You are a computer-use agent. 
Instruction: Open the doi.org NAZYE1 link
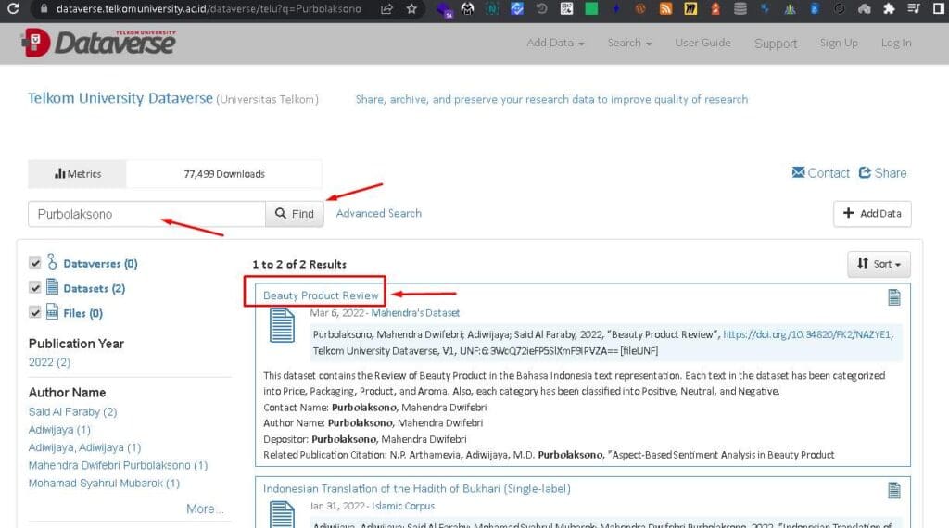tap(807, 334)
